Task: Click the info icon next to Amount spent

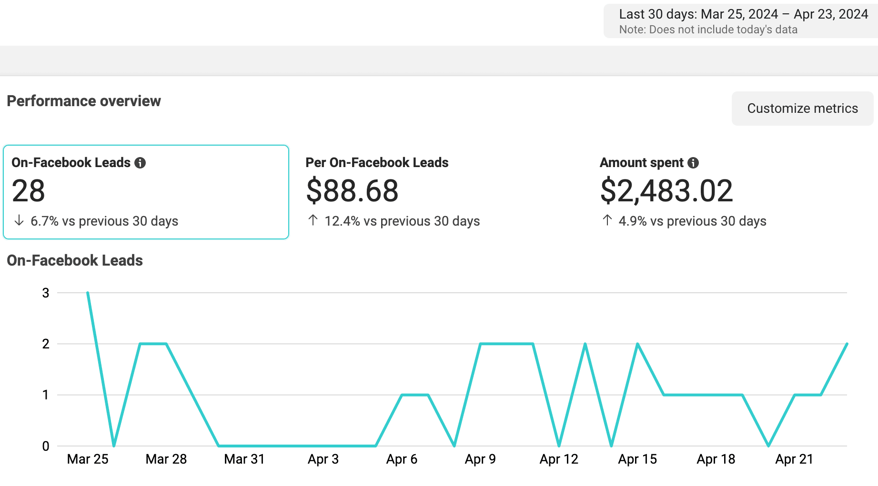Action: 693,163
